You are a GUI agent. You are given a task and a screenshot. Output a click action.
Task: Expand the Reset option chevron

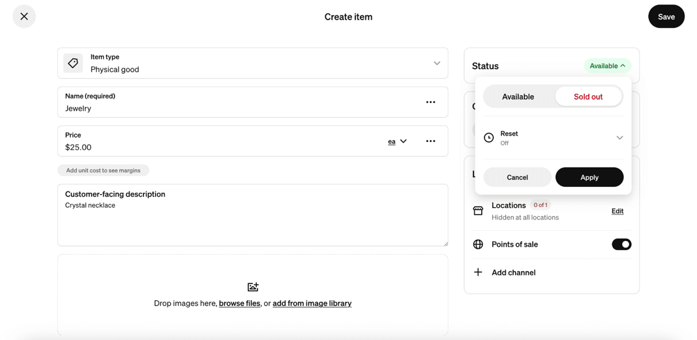(x=619, y=137)
